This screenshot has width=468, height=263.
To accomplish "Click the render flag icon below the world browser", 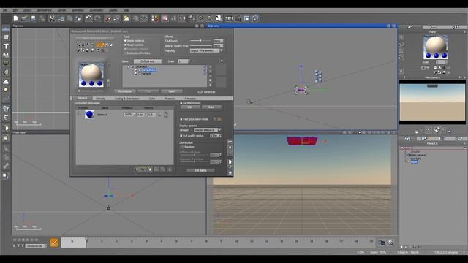I will 382,243.
